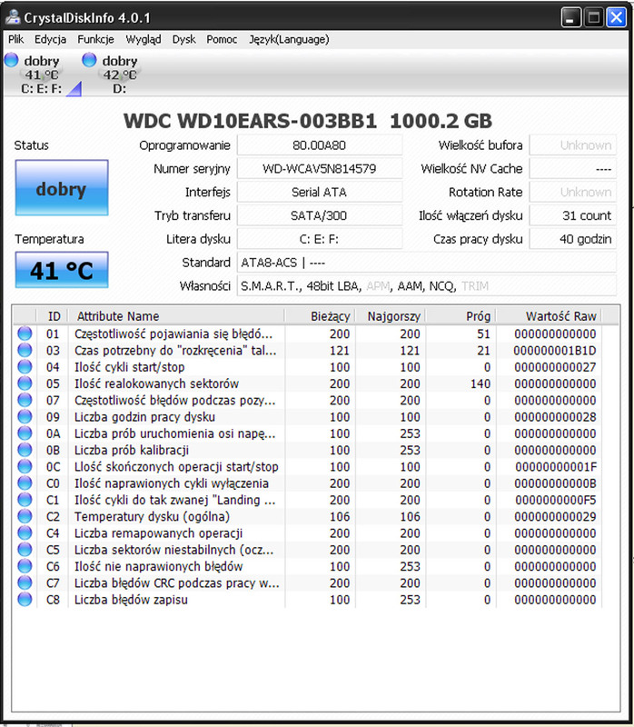634x727 pixels.
Task: Click the Własności features field
Action: point(427,286)
